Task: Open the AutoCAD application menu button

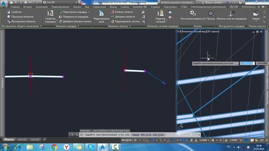Action: (4, 4)
